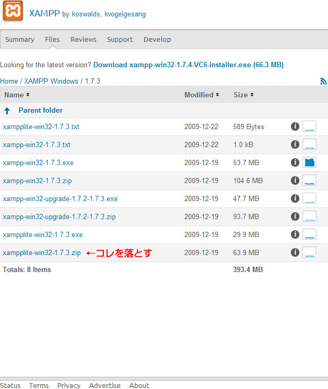Open download stats graph for xampplite-win32-1.7.3.zip
Viewport: 328px width, 389px height.
pos(309,252)
